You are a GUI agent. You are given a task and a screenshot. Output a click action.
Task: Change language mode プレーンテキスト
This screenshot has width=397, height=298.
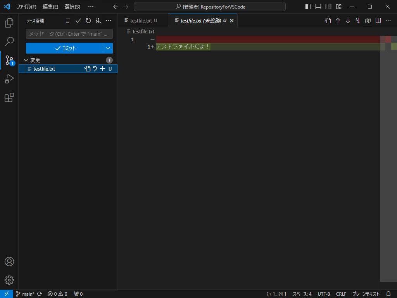366,294
